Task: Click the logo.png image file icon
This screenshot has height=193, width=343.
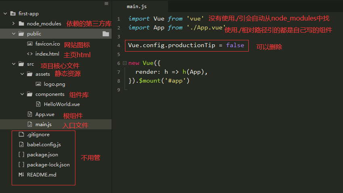Action: click(x=38, y=84)
